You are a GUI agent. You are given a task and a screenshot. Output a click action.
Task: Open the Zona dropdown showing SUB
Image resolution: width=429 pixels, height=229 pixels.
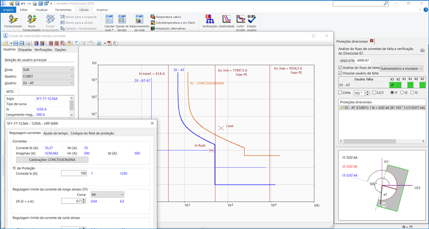(x=48, y=70)
